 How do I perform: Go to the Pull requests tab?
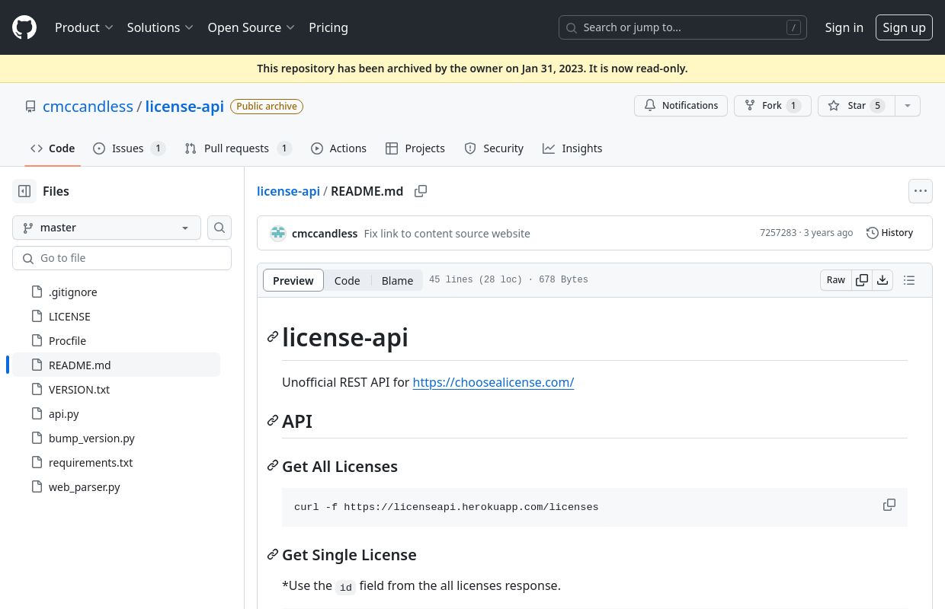coord(237,148)
